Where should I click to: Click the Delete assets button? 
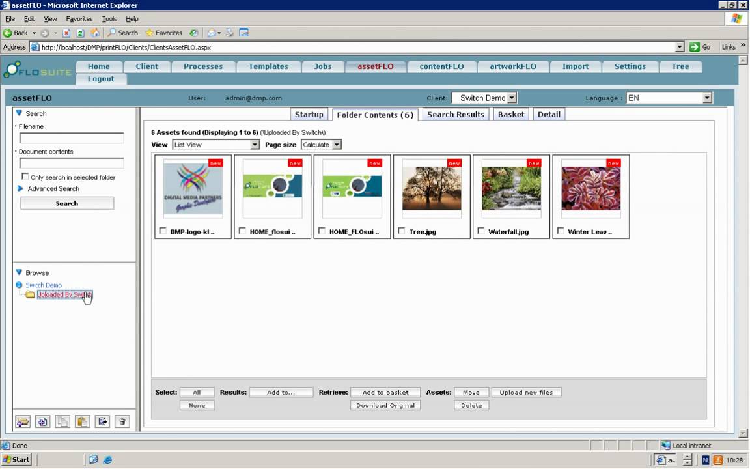pos(471,405)
